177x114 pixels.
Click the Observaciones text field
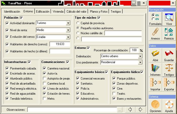[72, 110]
